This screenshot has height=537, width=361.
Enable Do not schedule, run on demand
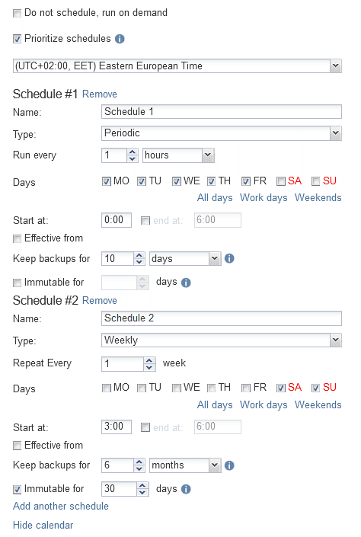17,14
